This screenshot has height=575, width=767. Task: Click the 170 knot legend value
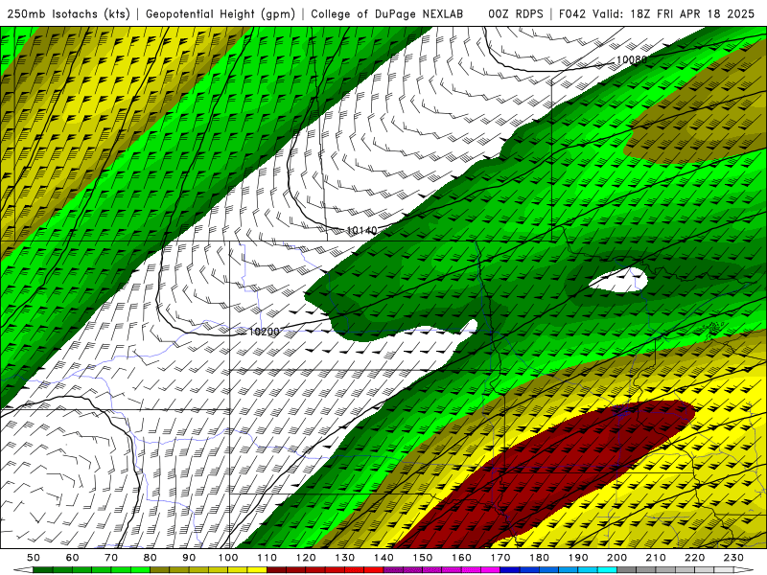pos(500,558)
